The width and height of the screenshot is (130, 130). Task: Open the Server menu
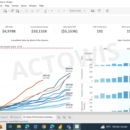tap(24, 6)
